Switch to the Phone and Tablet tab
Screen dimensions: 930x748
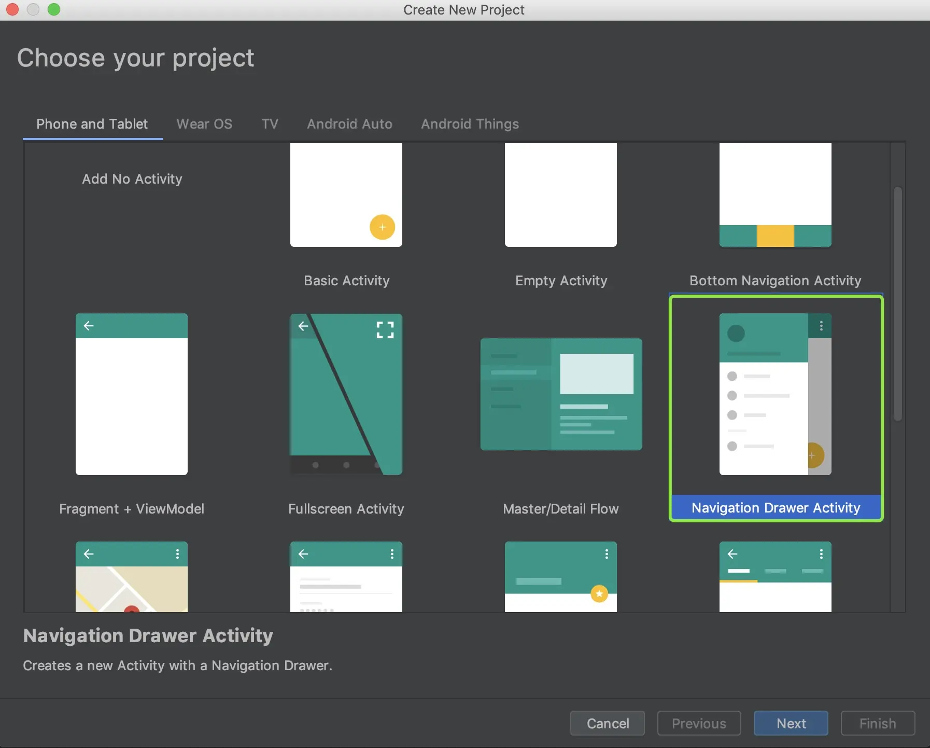pos(92,124)
